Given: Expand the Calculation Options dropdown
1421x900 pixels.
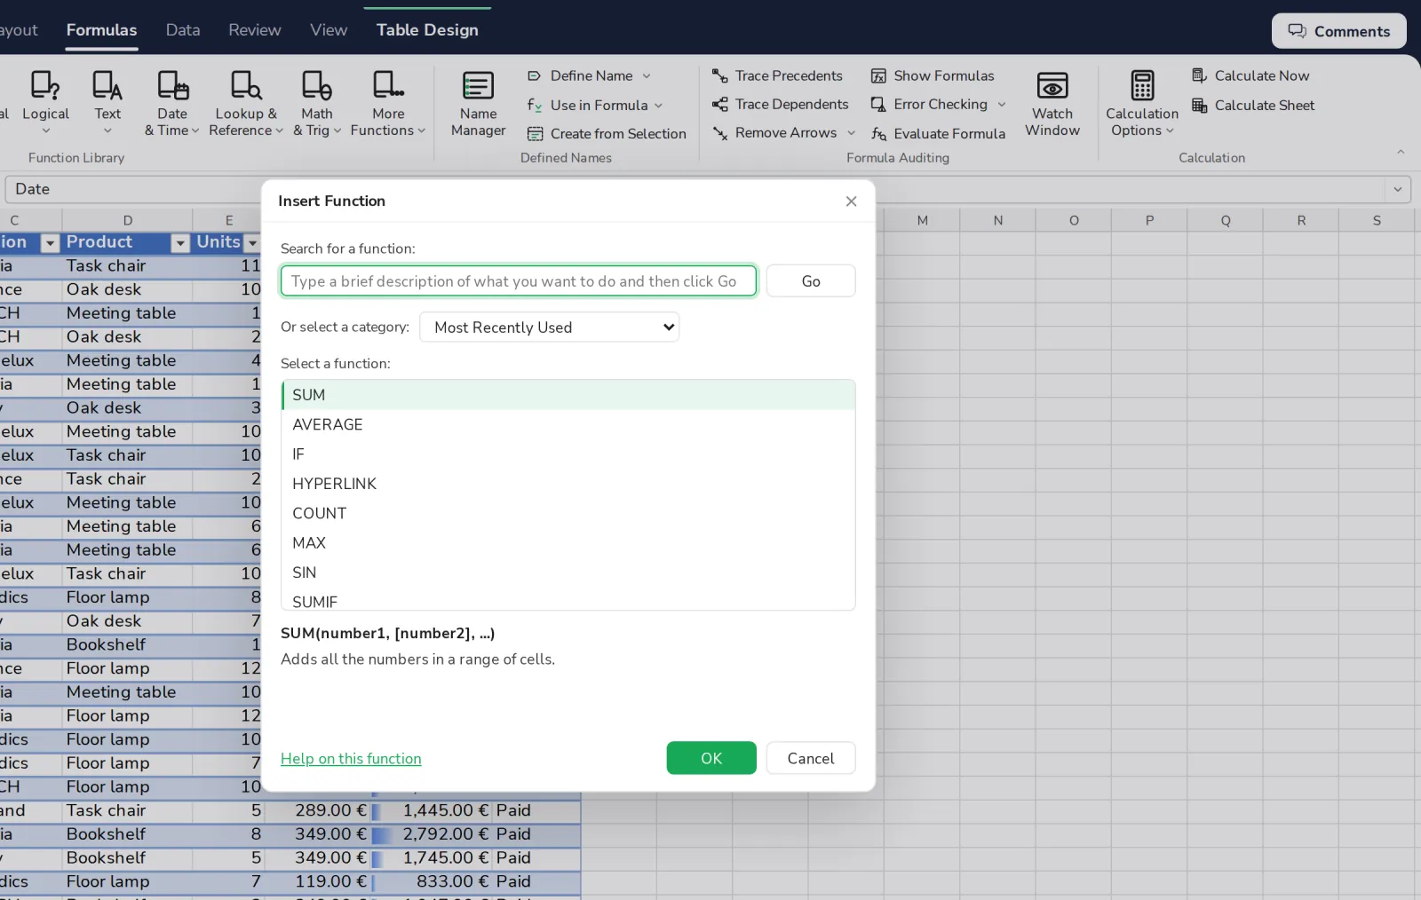Looking at the screenshot, I should (x=1142, y=104).
